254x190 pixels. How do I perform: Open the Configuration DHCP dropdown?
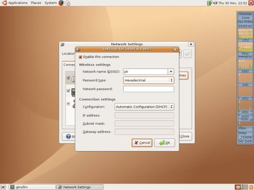[144, 107]
